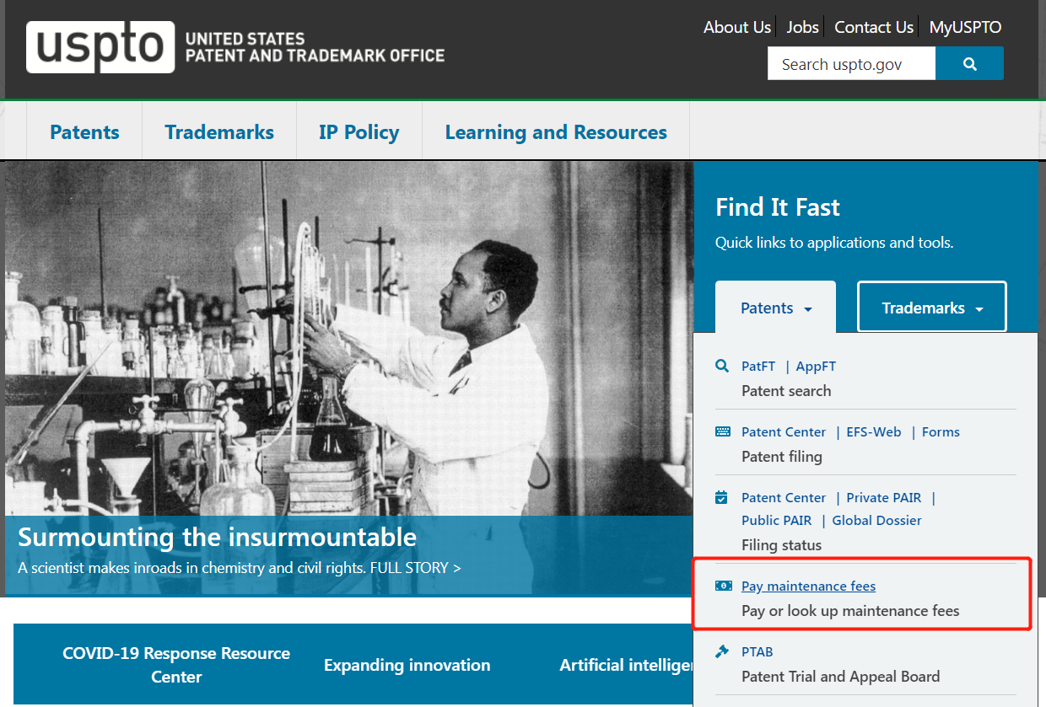Click the Filing status label
This screenshot has width=1046, height=707.
tap(781, 544)
